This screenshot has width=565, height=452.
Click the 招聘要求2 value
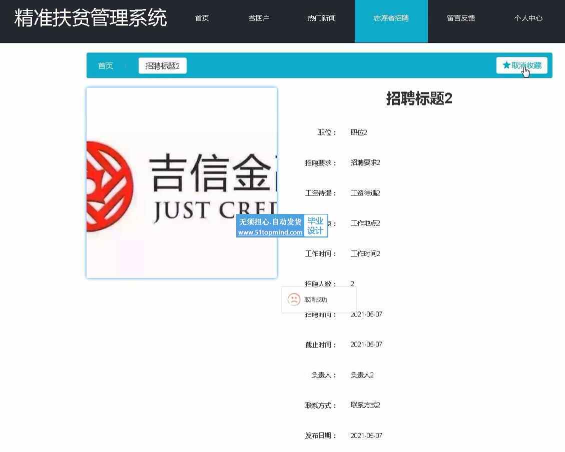click(x=365, y=162)
